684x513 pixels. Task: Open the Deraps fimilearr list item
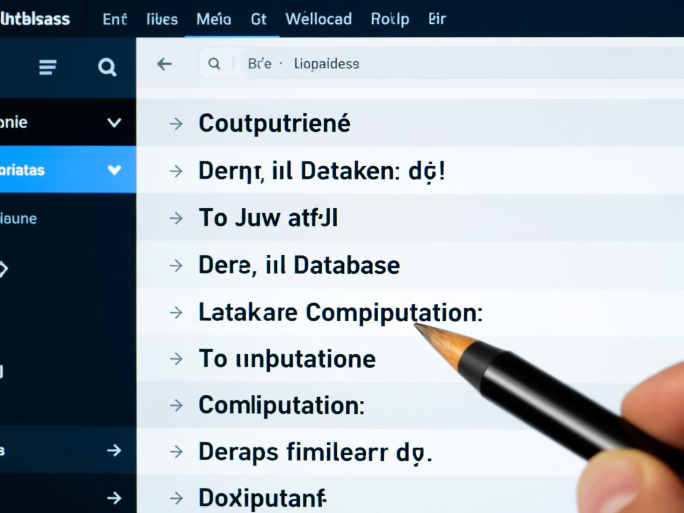315,452
